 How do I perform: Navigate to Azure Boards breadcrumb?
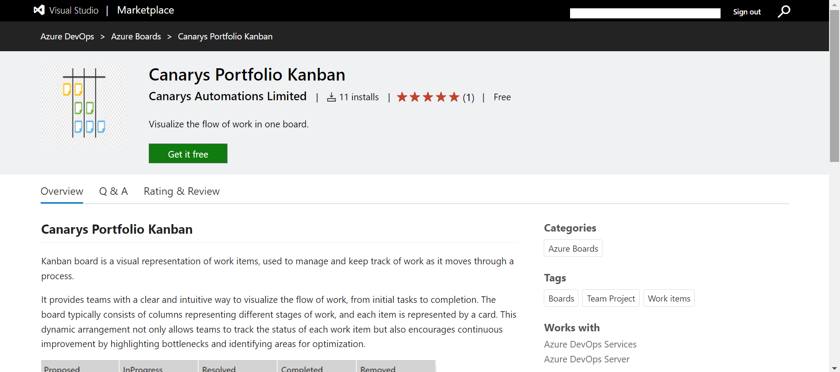pyautogui.click(x=136, y=36)
